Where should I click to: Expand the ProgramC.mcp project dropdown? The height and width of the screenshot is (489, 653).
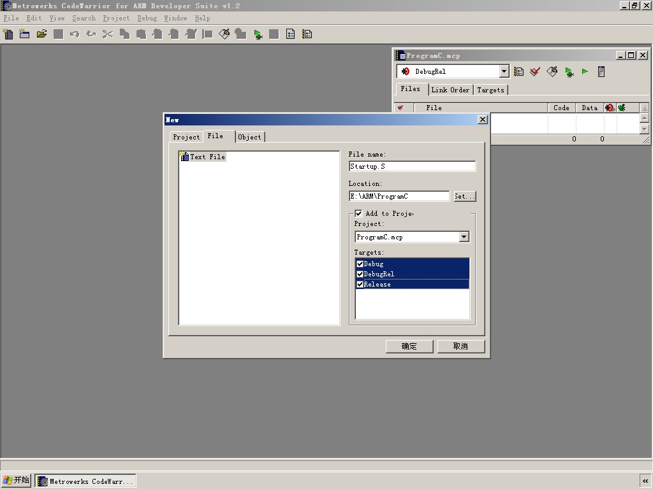[464, 237]
